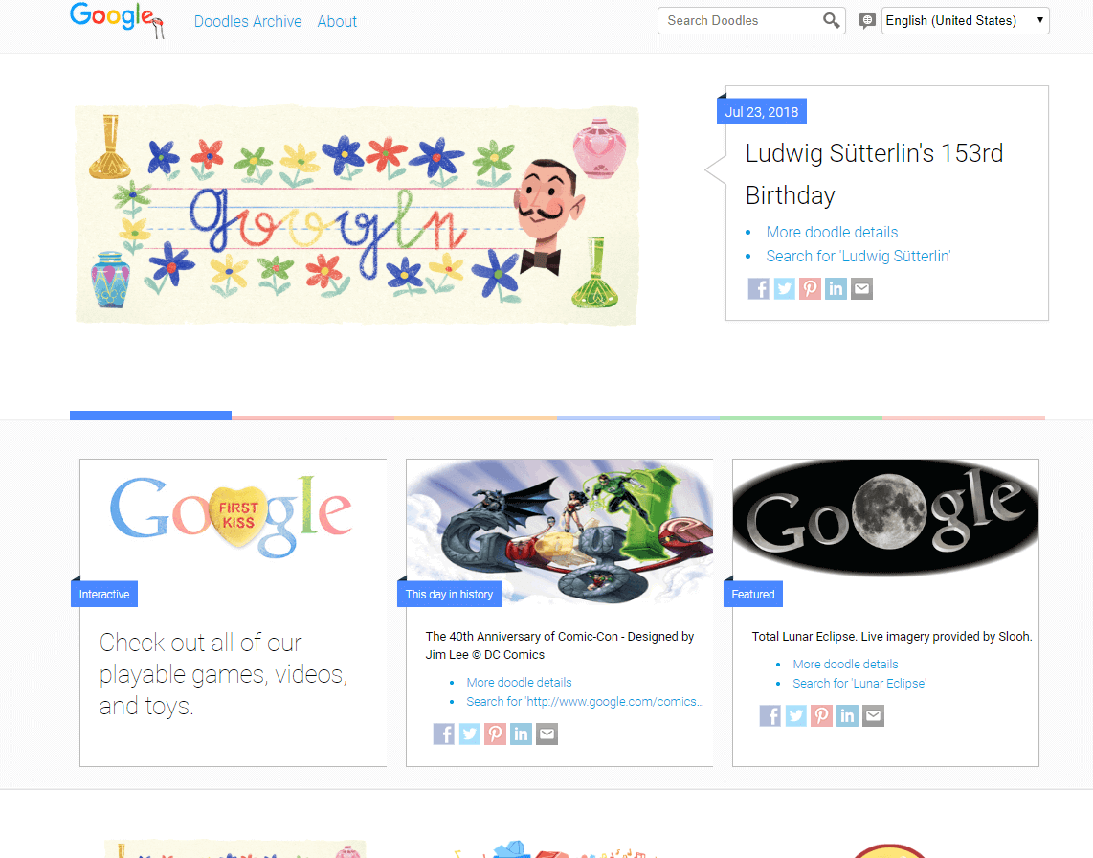Open More doodle details for Sütterlin
This screenshot has width=1093, height=858.
coord(832,233)
